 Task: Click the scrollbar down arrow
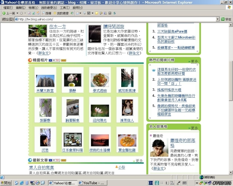pos(230,172)
